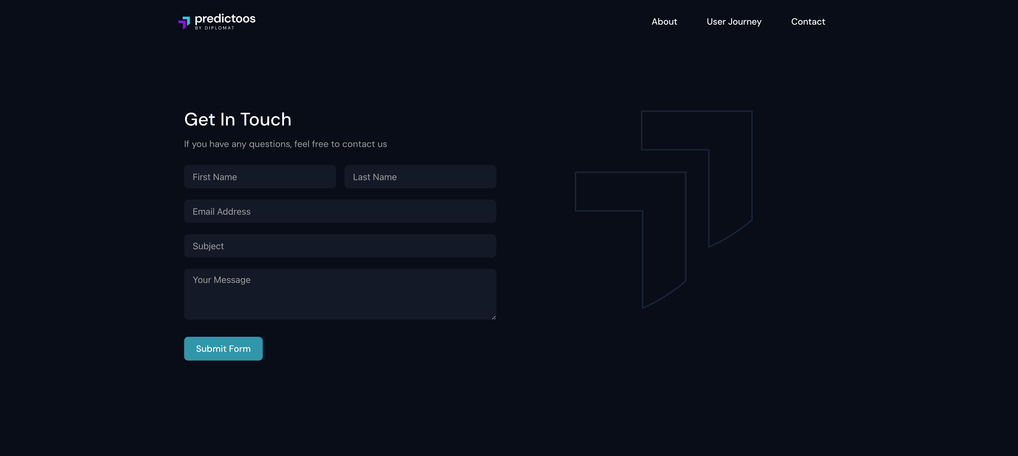Click the word Journey in the nav bar

click(x=744, y=22)
